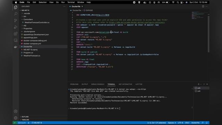Click the aka.ms link in the Dockerfile comment
The width and height of the screenshot is (222, 125).
coord(137,22)
